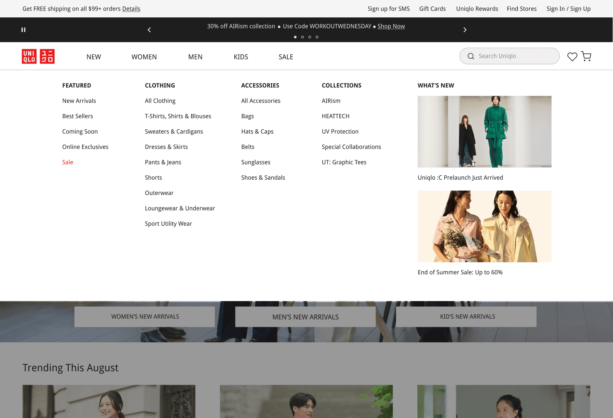Click the search magnifier icon
Image resolution: width=613 pixels, height=418 pixels.
[x=471, y=56]
